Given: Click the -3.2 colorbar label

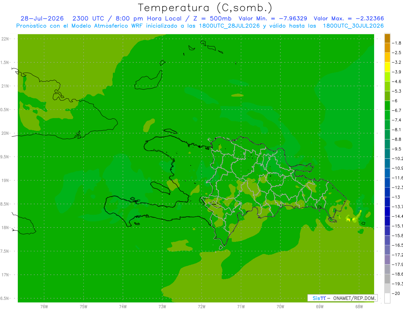Looking at the screenshot, I should tap(397, 62).
